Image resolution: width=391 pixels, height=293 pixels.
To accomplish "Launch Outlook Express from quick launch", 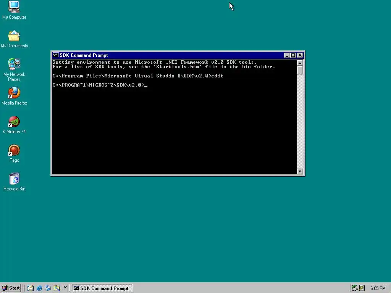I will click(x=48, y=288).
